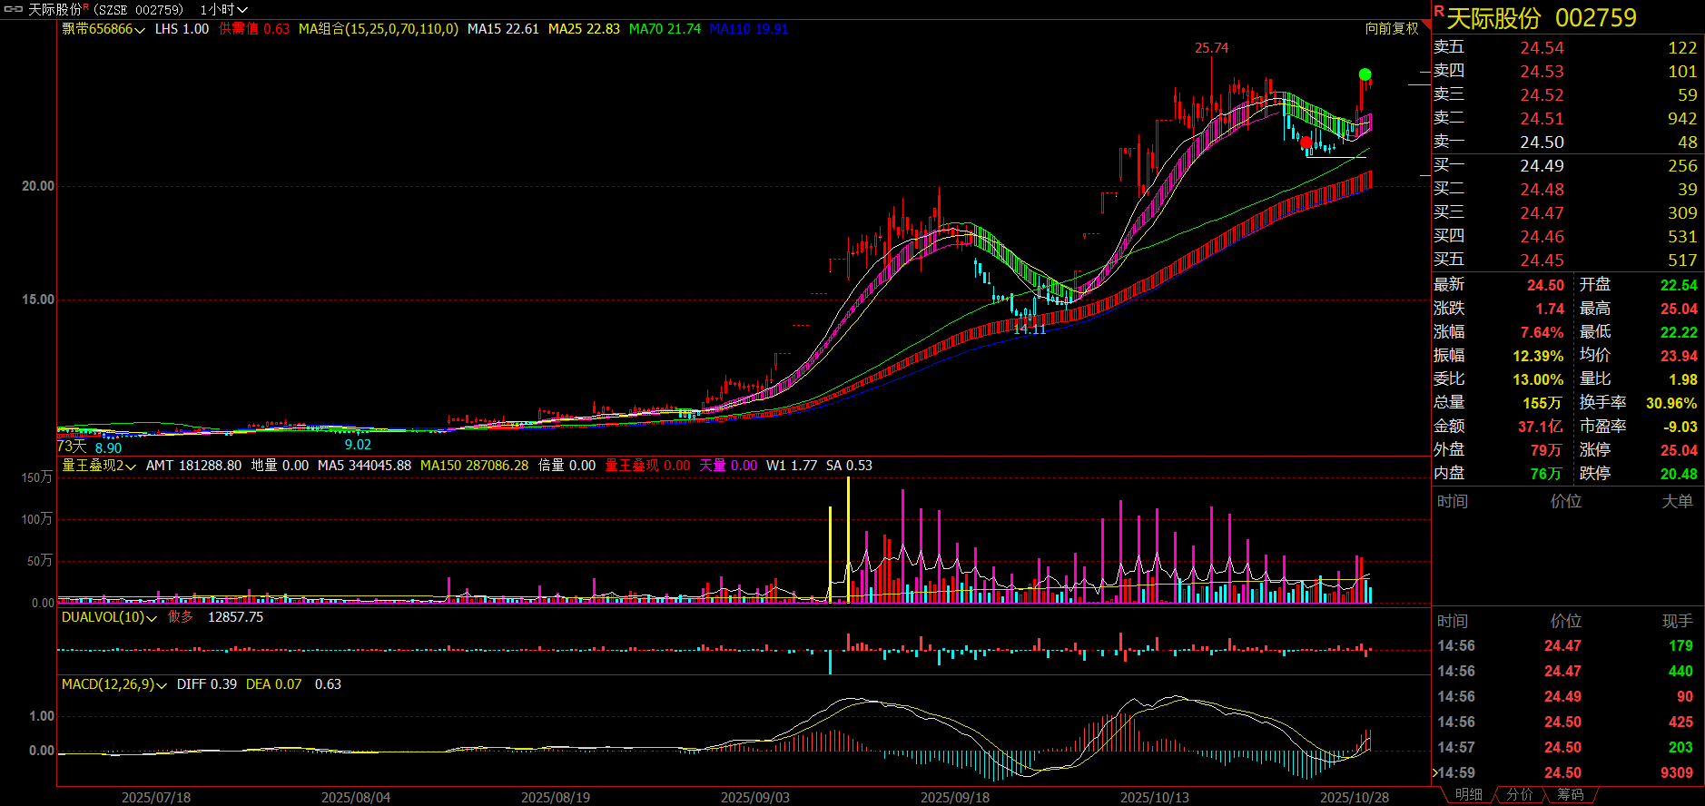Click the MA组合(15,25,0,70,110,0) label
The height and width of the screenshot is (806, 1705).
(379, 29)
